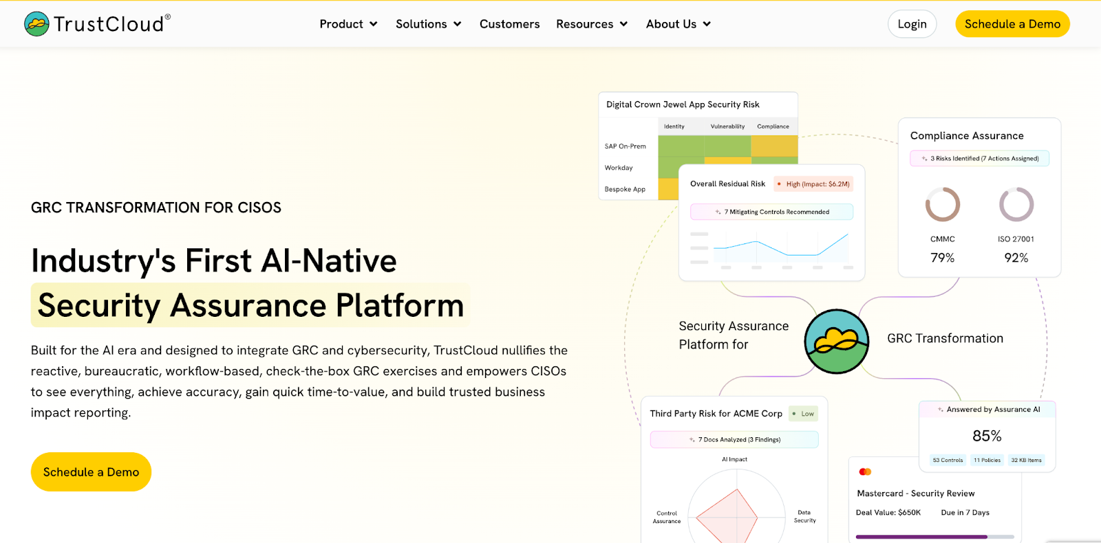Click the AI Impact radar chart
This screenshot has height=543, width=1101.
point(736,507)
